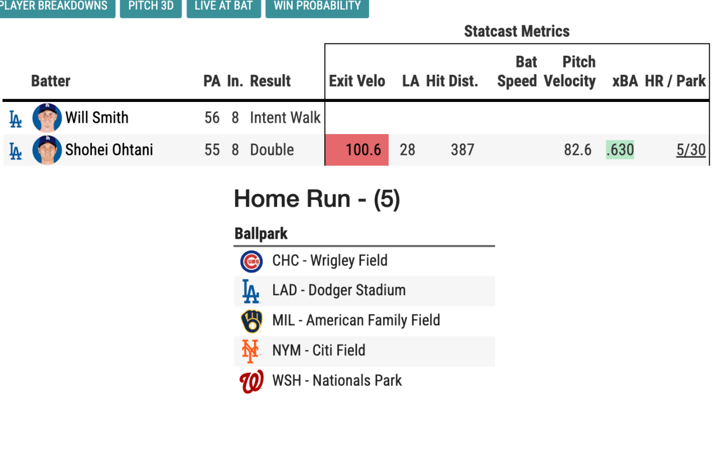Sort by the Exit Velo column header

pos(357,81)
